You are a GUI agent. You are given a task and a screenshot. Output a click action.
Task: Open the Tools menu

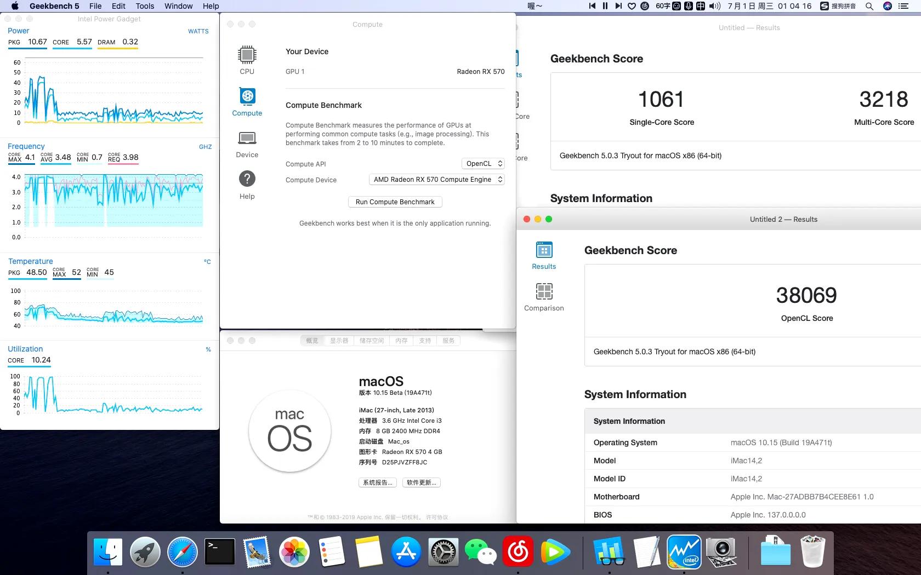click(145, 6)
